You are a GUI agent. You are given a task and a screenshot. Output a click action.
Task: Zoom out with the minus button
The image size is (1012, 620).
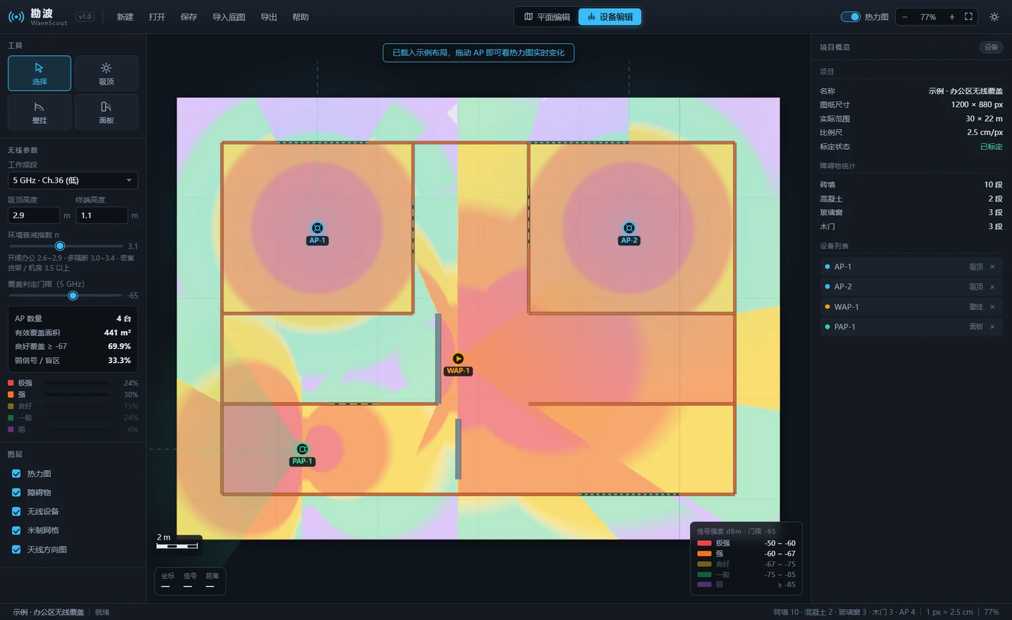(x=905, y=17)
